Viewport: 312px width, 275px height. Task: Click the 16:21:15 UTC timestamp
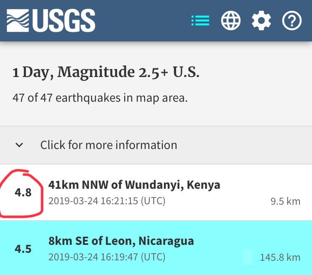[107, 201]
